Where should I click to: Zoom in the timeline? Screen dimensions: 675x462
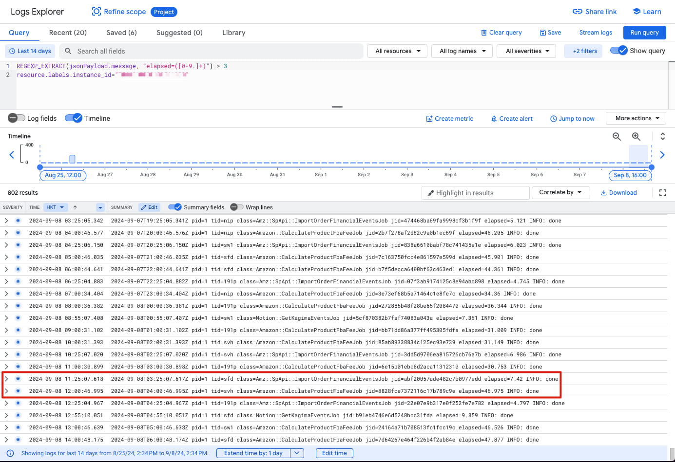[x=636, y=137]
